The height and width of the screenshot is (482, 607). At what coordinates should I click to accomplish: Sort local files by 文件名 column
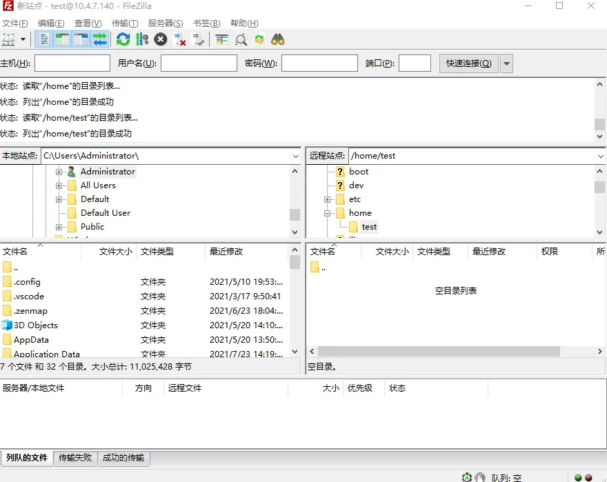(x=40, y=252)
